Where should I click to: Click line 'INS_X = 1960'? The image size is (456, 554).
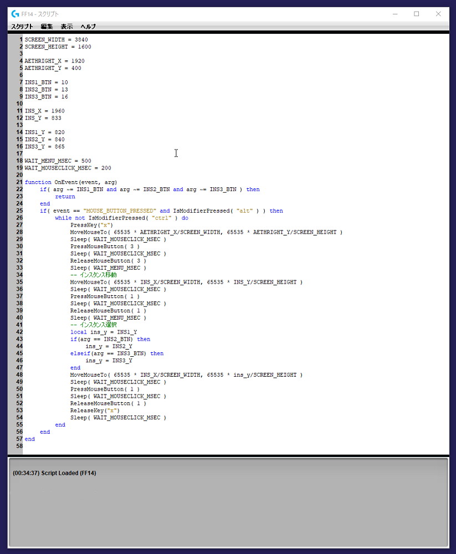44,111
